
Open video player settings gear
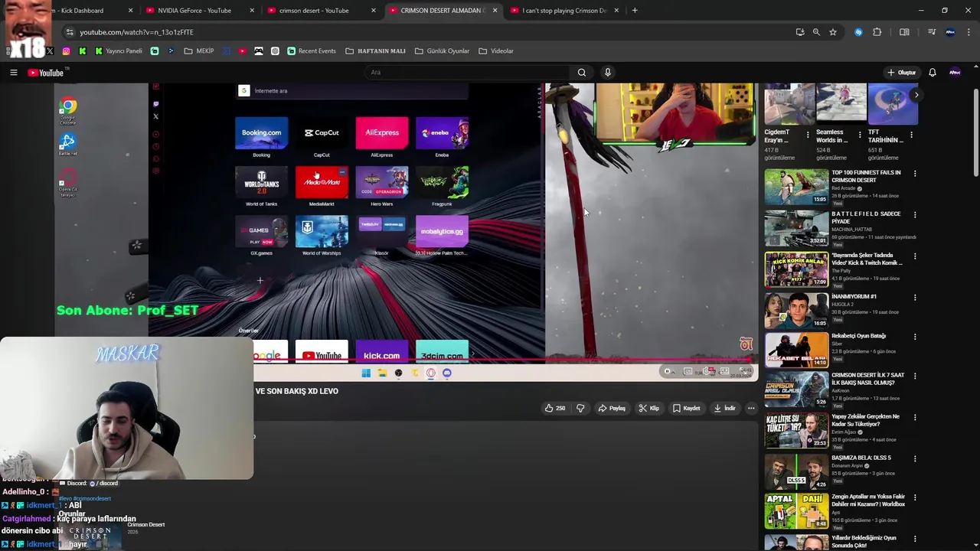(706, 371)
